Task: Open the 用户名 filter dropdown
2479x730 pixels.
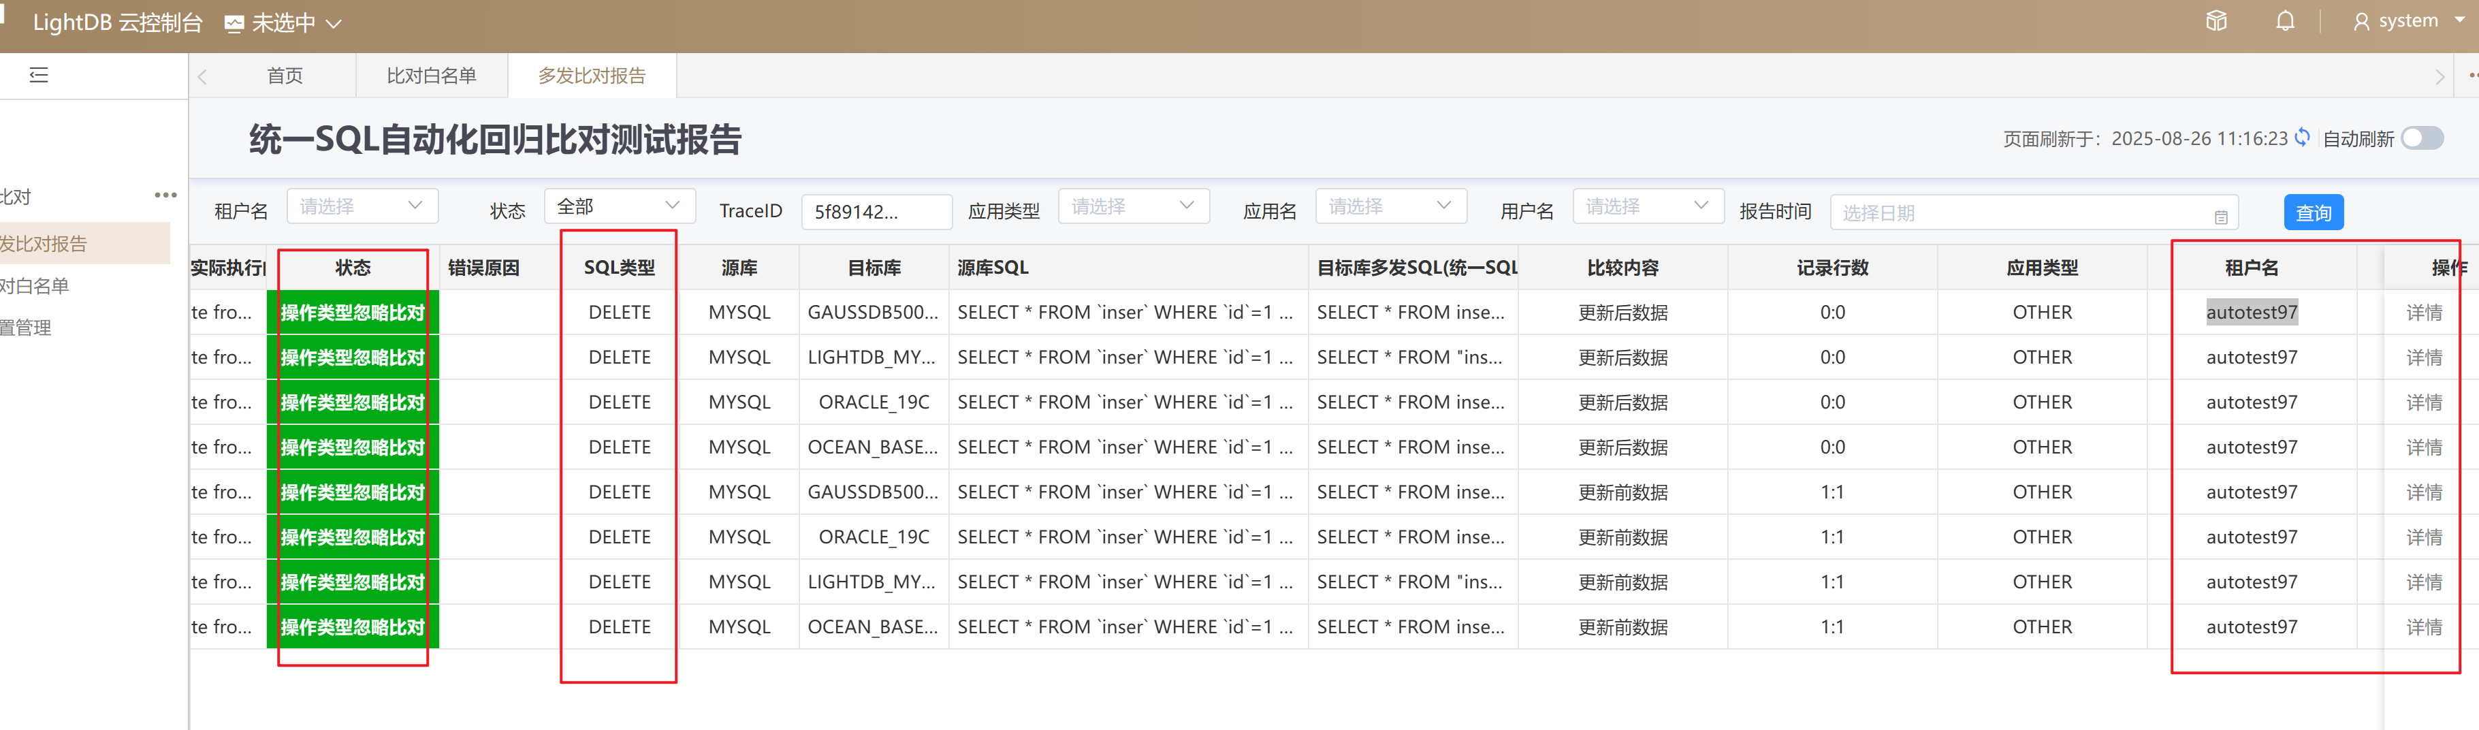Action: pos(1646,206)
